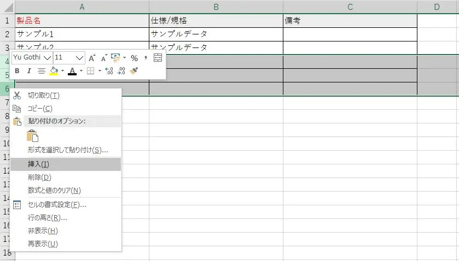Apply comma style number format

146,58
